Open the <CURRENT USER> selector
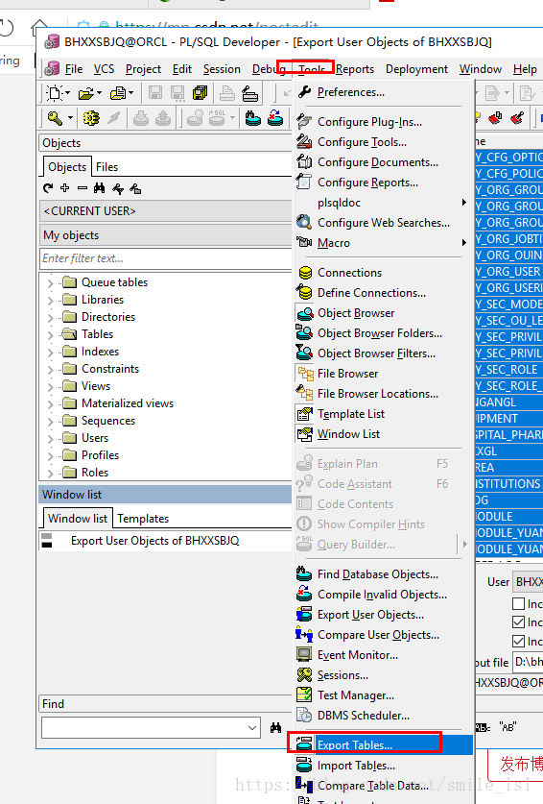543x804 pixels. (x=165, y=210)
